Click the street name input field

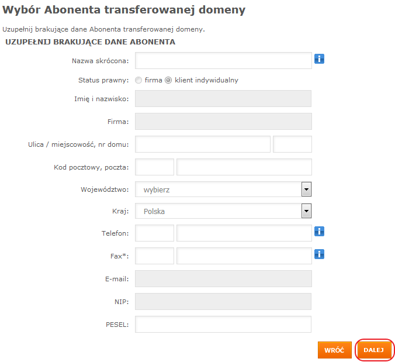203,144
